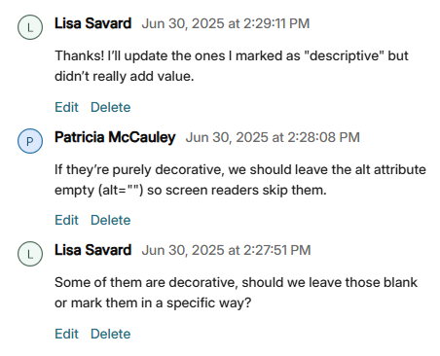Click the Lisa Savard name above the "Thanks!" comment
The image size is (440, 356).
pyautogui.click(x=92, y=23)
